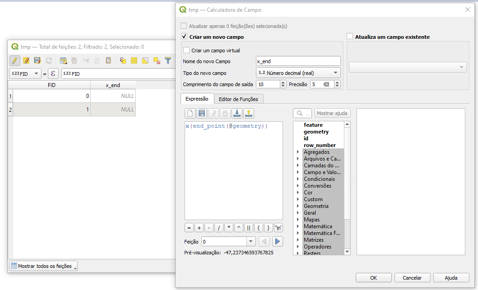Uncheck 'Criar um novo campo'

(x=183, y=37)
